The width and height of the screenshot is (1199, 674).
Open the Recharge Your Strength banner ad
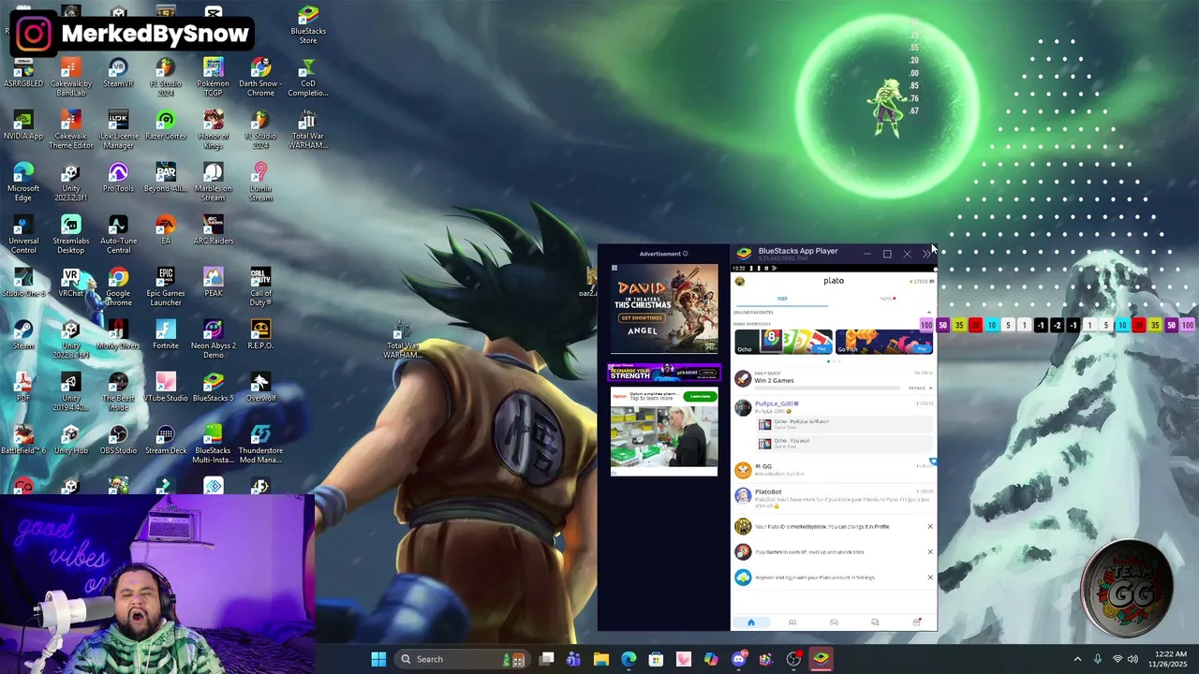tap(664, 373)
